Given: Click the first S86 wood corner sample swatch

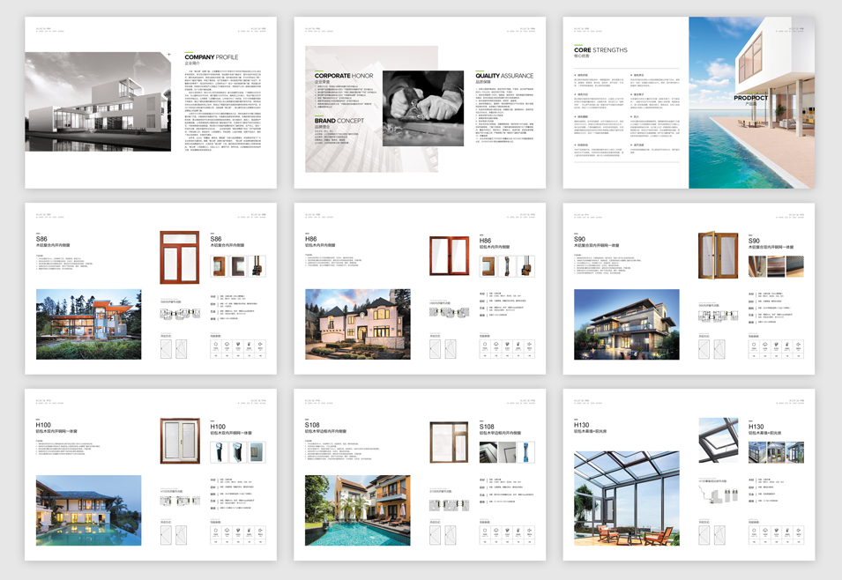Looking at the screenshot, I should pyautogui.click(x=218, y=265).
